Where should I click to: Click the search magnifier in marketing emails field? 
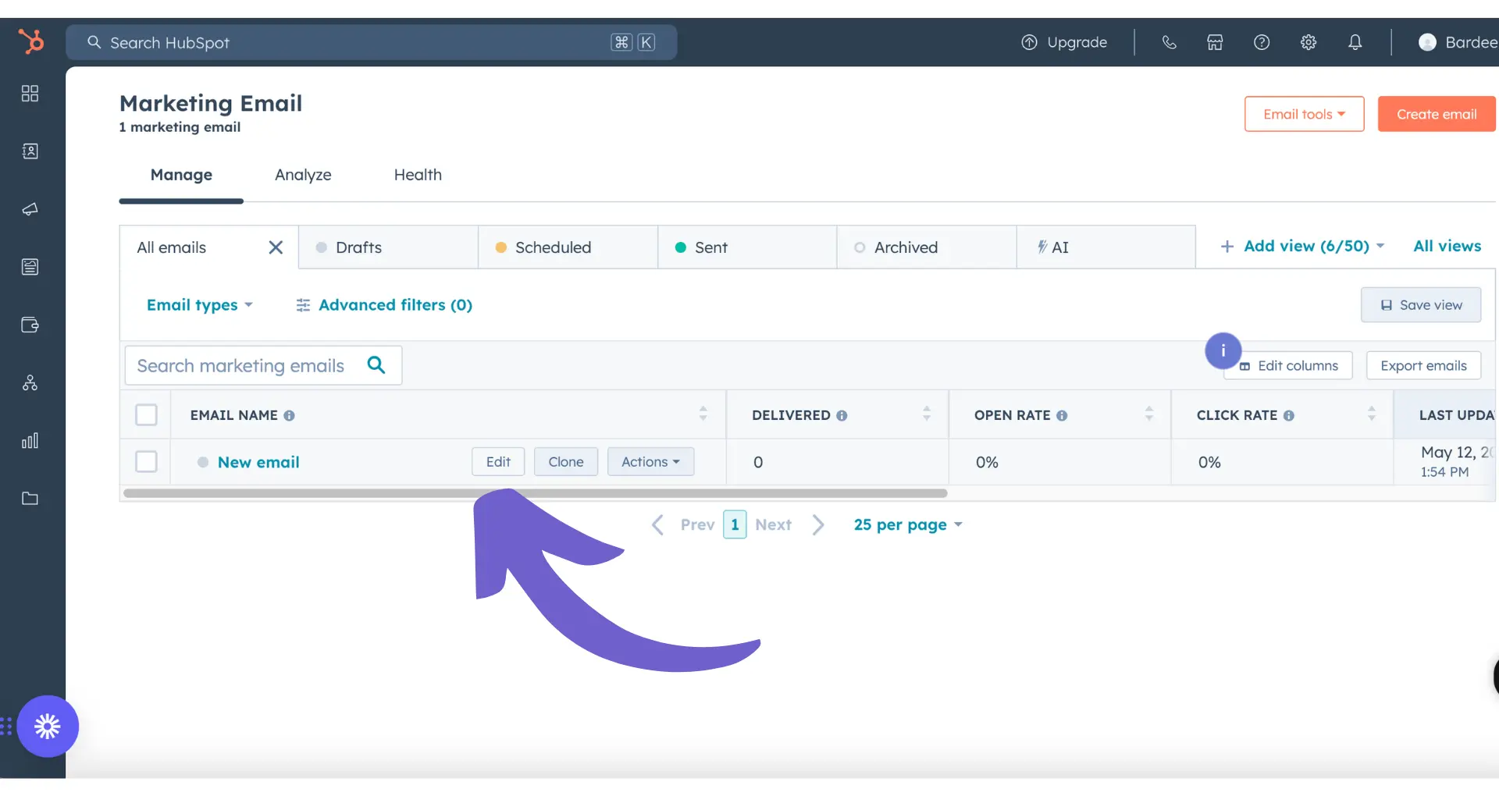pos(376,364)
